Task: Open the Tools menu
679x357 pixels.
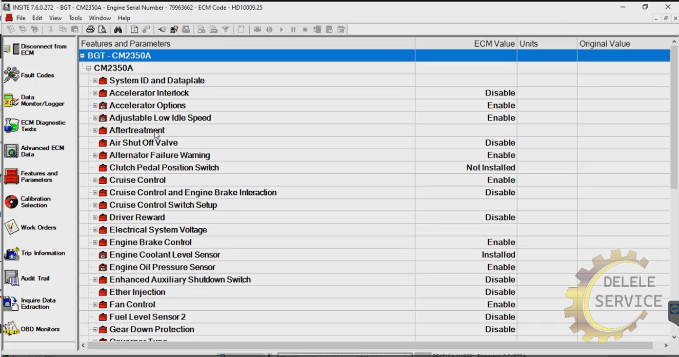Action: pos(75,18)
